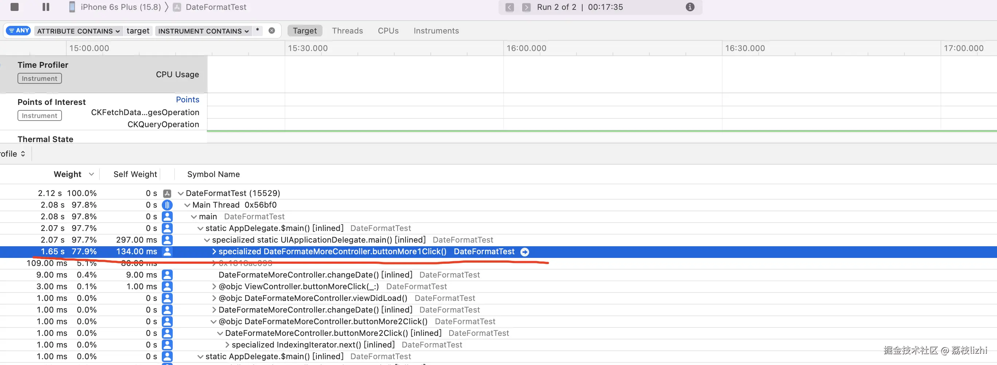The width and height of the screenshot is (997, 365).
Task: Click the user icon in the @objc buttonMore2Click row
Action: point(167,321)
